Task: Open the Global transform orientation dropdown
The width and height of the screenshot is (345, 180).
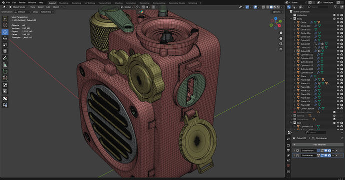Action: 127,7
